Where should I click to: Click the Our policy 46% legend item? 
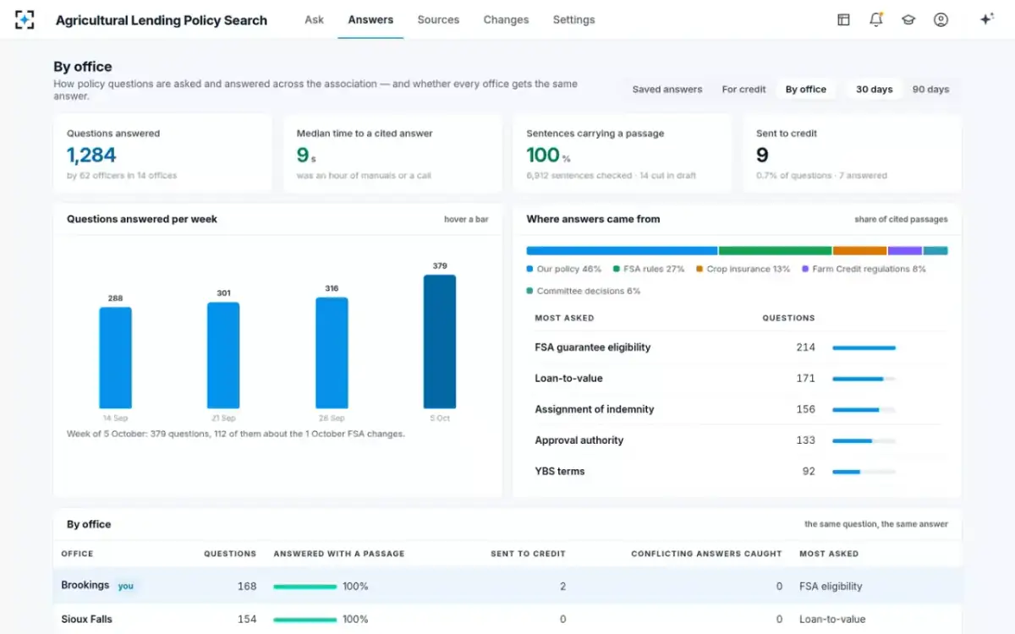(x=563, y=269)
